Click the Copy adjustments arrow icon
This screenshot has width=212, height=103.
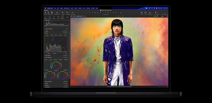click(156, 13)
